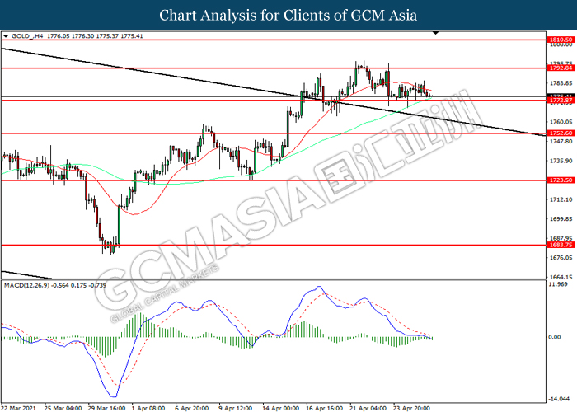
Task: Click the -14.044 MACD scale value
Action: [559, 399]
